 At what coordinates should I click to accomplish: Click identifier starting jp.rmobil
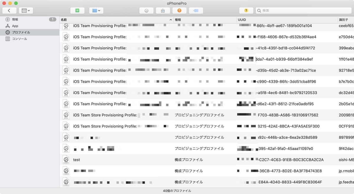tap(346, 171)
